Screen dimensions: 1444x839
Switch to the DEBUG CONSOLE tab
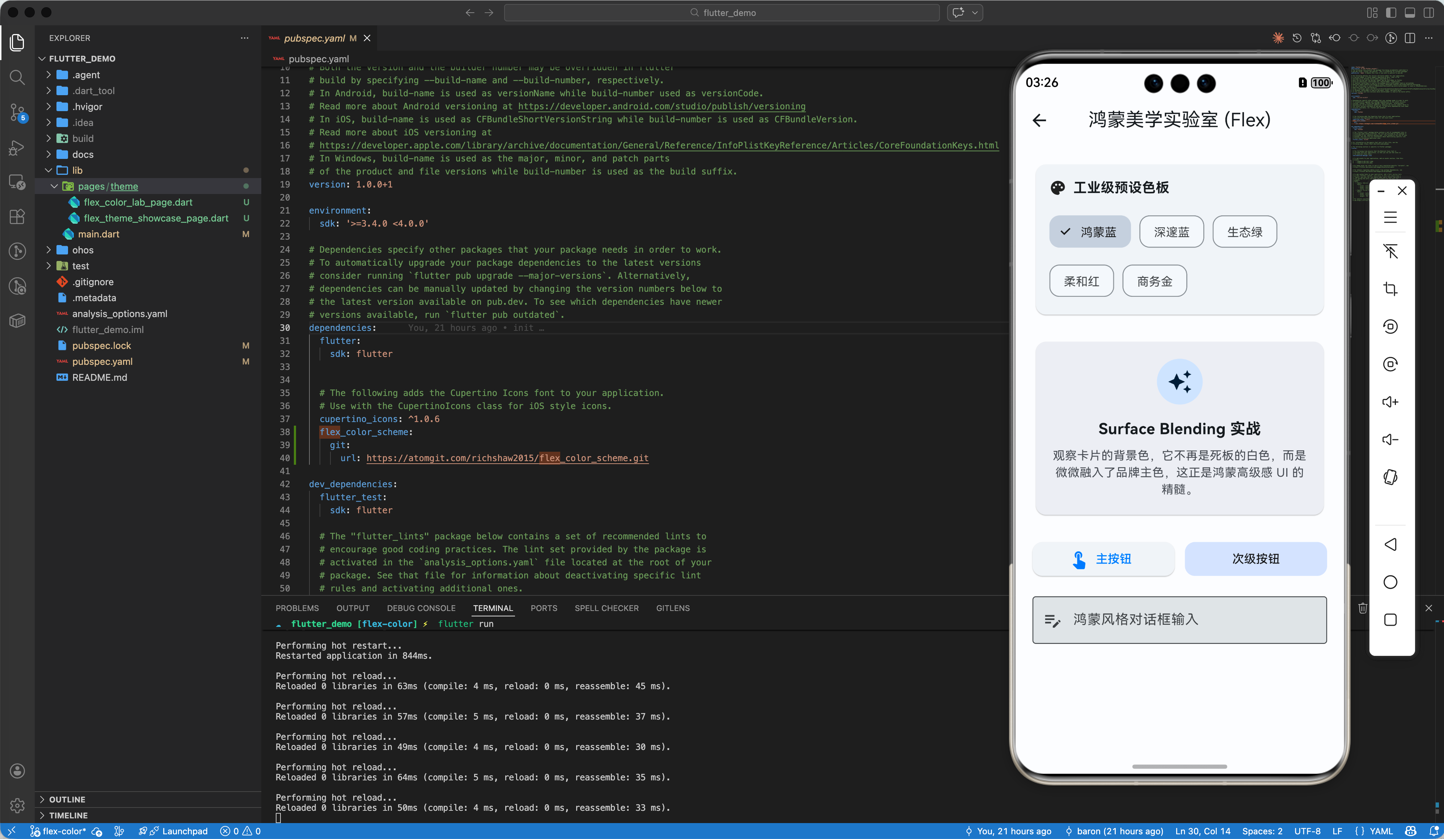pyautogui.click(x=421, y=608)
